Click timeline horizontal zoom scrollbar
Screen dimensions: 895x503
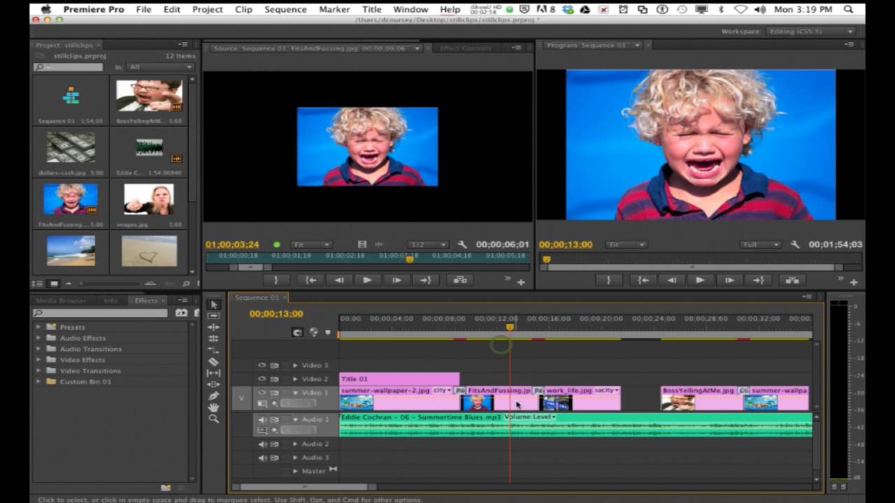pyautogui.click(x=305, y=487)
